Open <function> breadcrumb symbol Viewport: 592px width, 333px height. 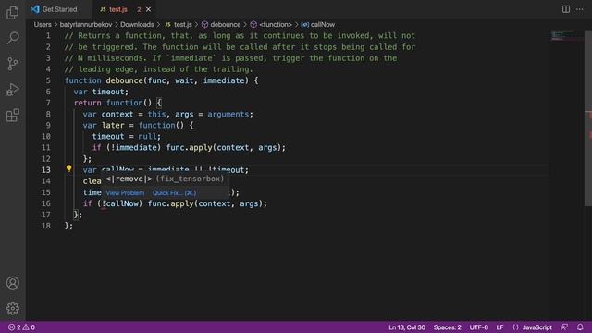(271, 25)
